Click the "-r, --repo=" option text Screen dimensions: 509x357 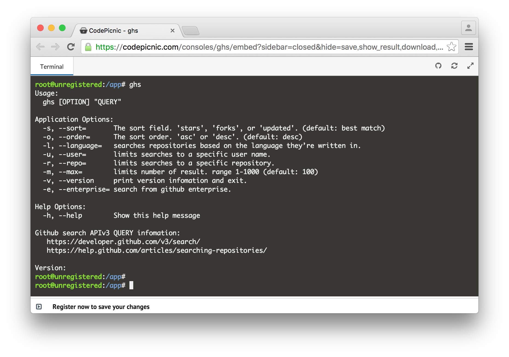(64, 163)
